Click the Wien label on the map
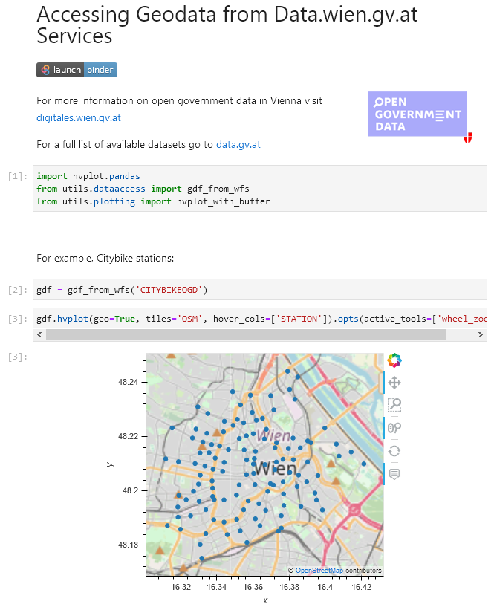The width and height of the screenshot is (494, 610). tap(276, 469)
